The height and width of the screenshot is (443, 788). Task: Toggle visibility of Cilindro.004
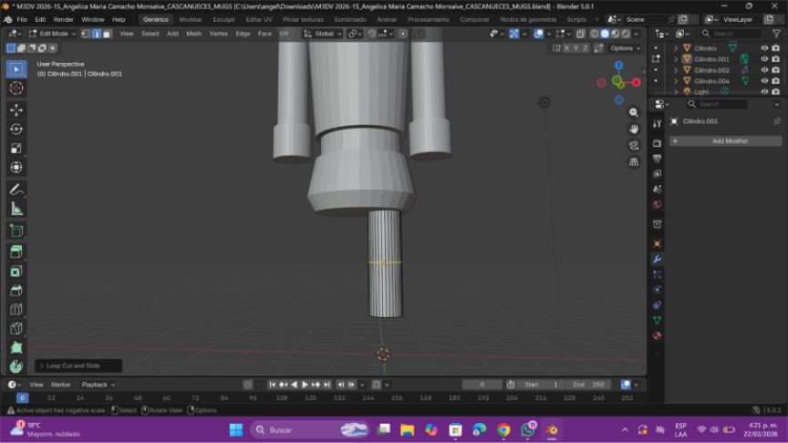[x=764, y=81]
